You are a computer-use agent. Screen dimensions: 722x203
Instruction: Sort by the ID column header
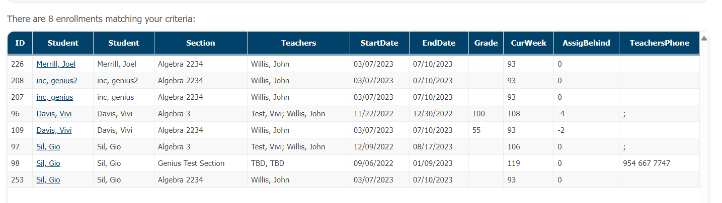click(x=20, y=43)
